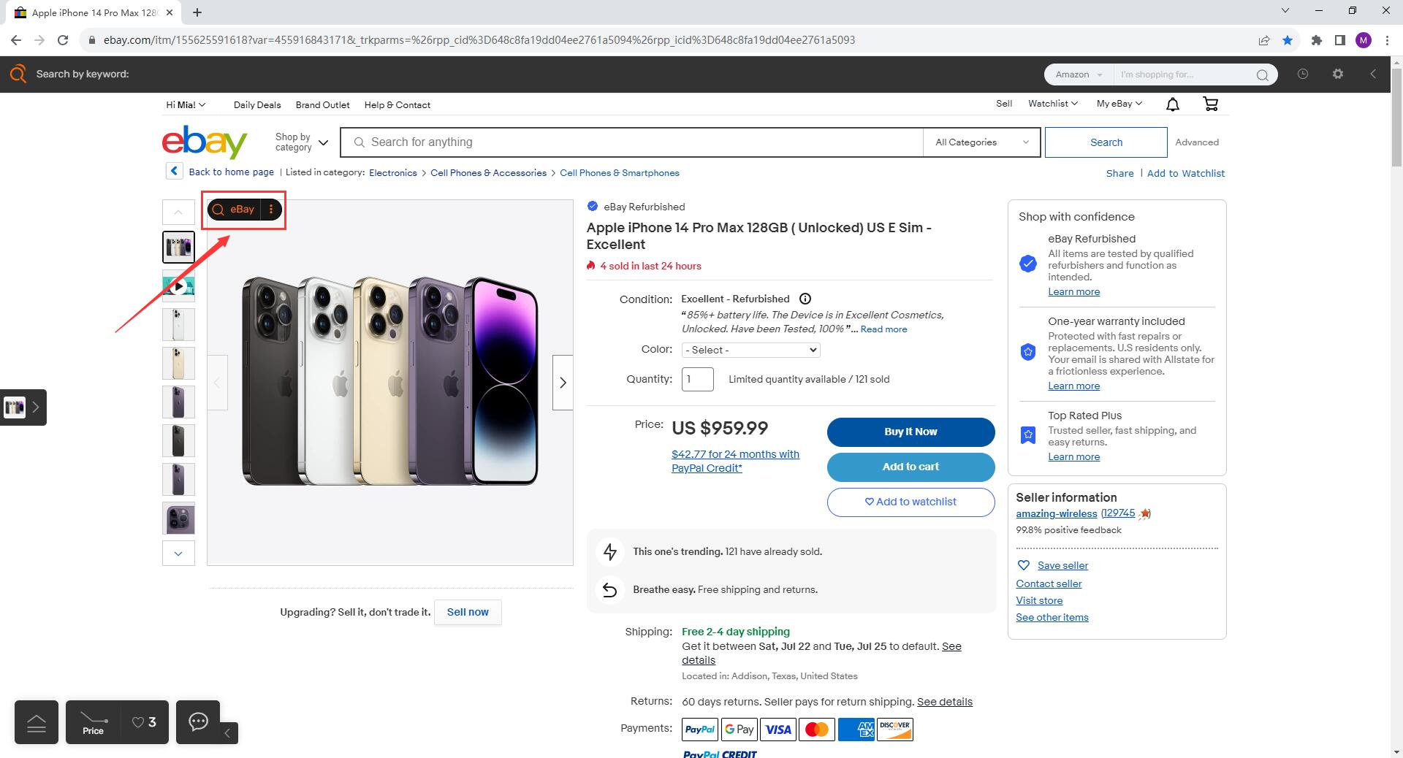Open the browser side panel icon
This screenshot has height=758, width=1403.
click(1340, 40)
